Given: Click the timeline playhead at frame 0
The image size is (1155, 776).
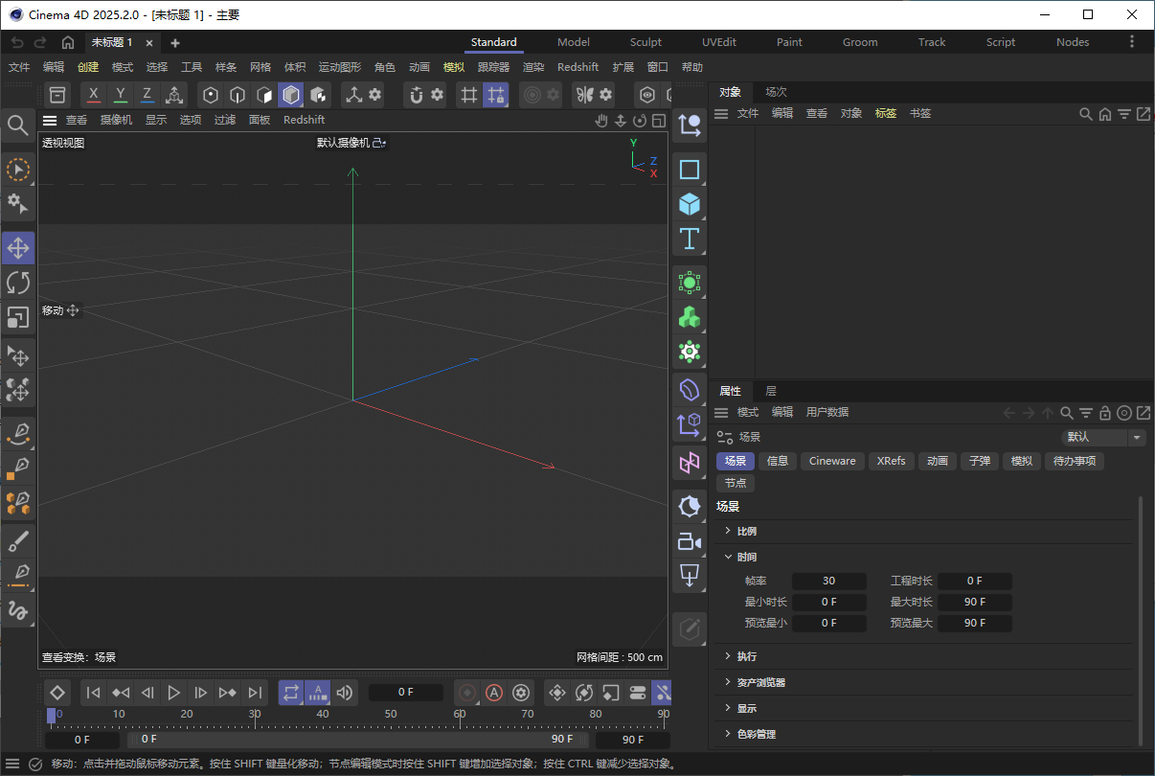Looking at the screenshot, I should 52,715.
